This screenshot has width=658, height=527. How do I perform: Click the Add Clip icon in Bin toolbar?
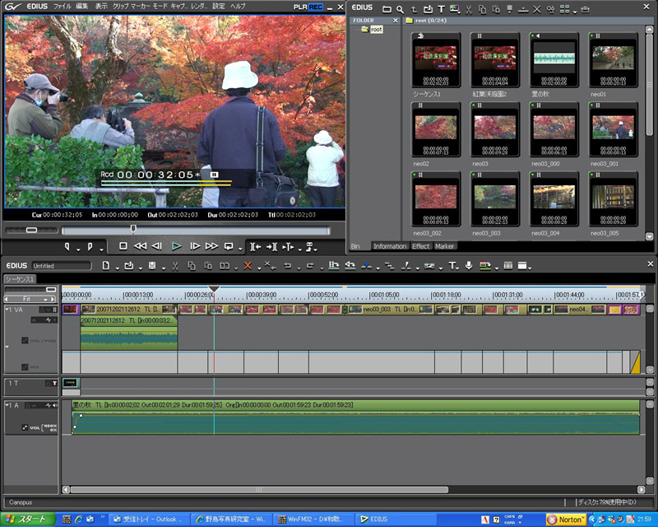point(428,9)
